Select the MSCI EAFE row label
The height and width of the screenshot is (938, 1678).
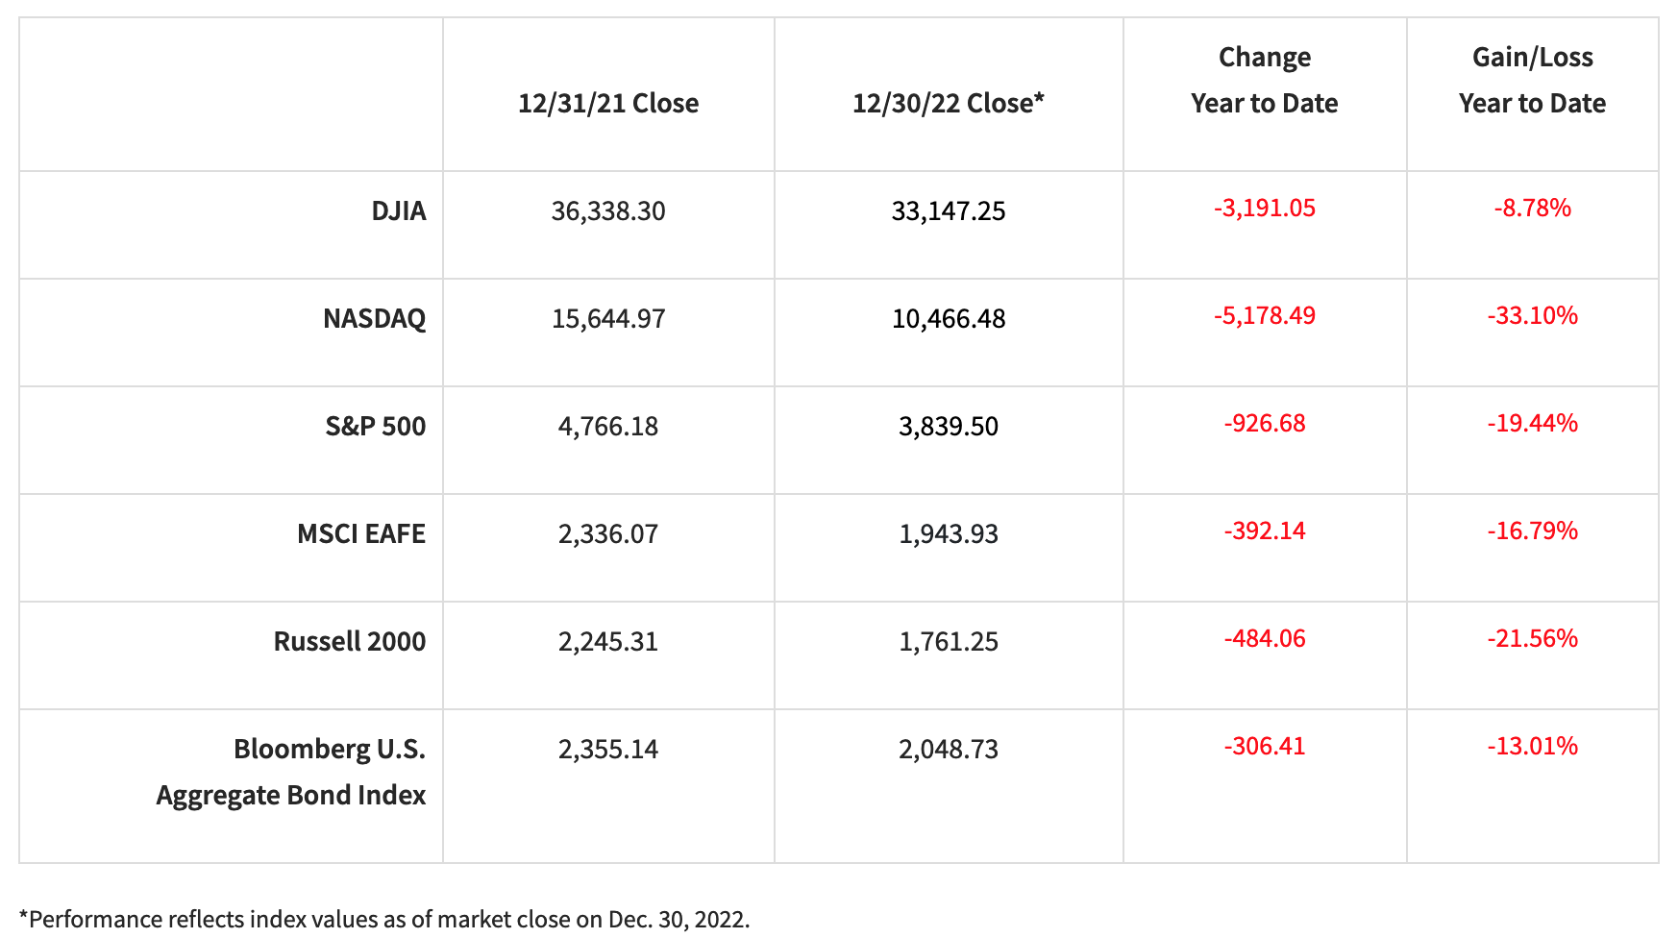(360, 533)
